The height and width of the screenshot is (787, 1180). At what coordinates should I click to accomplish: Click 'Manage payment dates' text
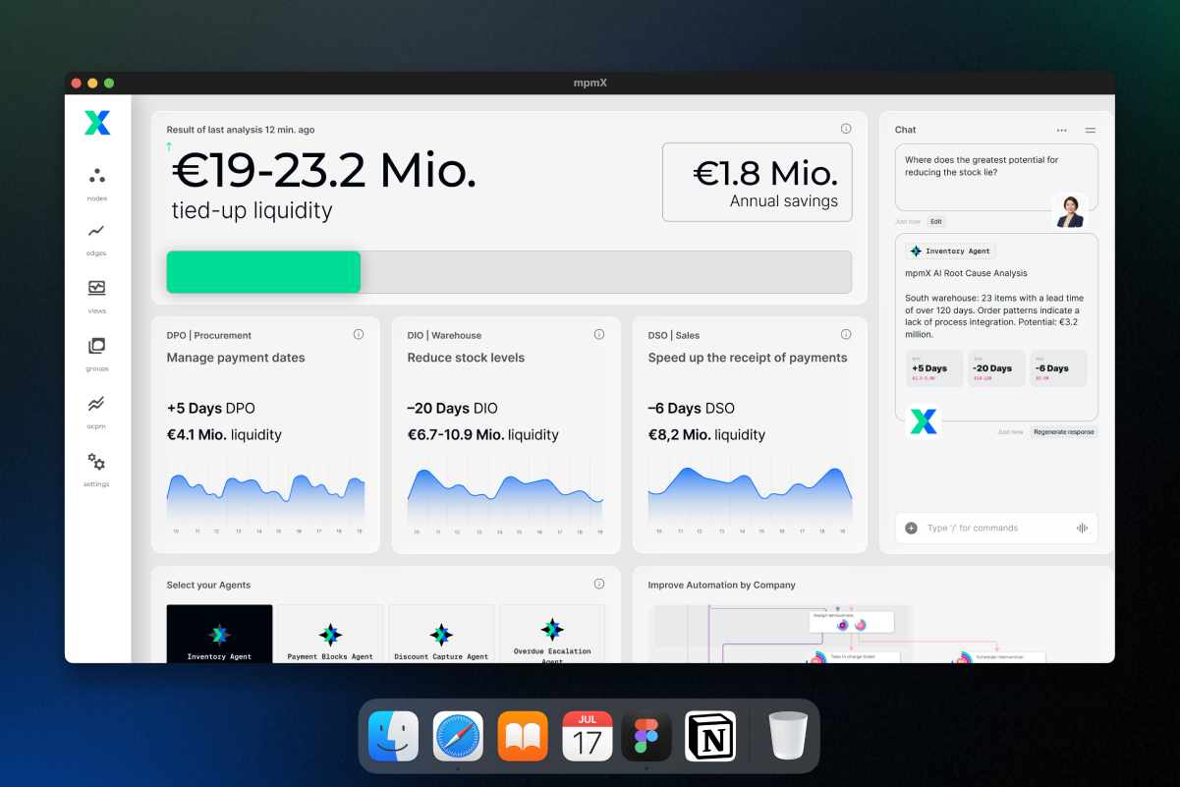click(236, 358)
